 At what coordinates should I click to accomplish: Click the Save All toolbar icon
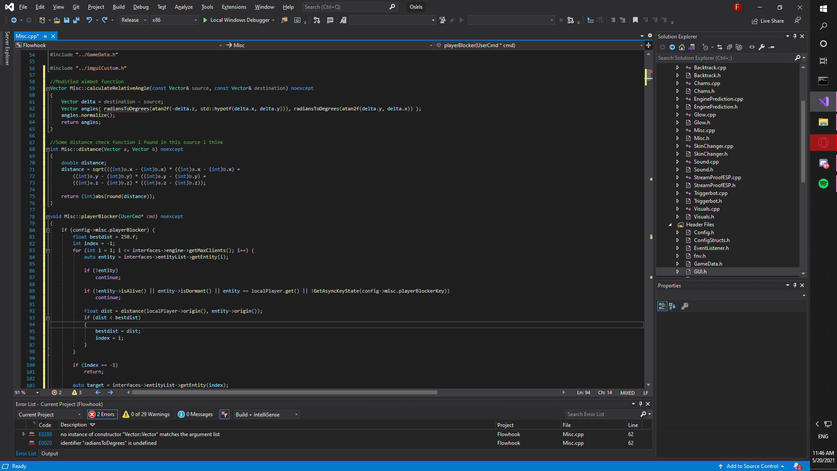[76, 20]
